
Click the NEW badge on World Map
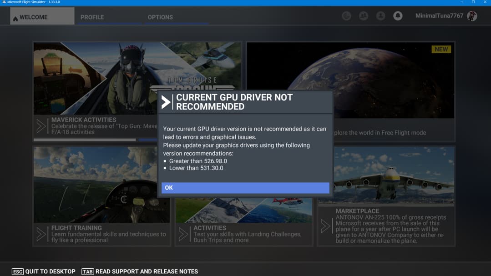[441, 50]
